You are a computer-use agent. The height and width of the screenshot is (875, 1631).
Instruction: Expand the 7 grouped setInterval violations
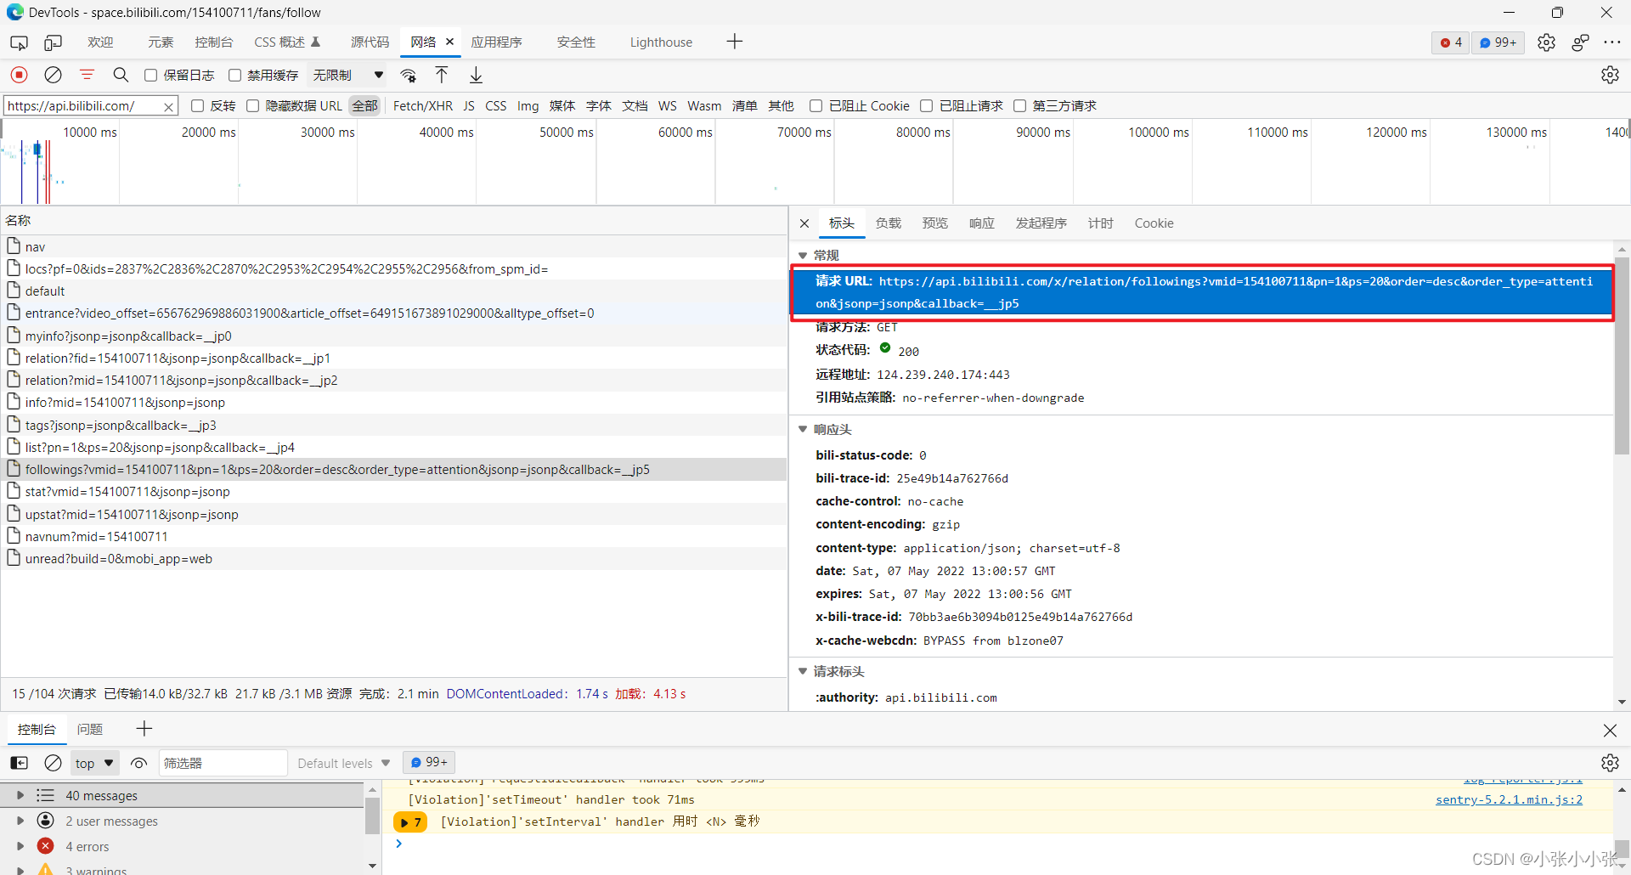(x=411, y=821)
